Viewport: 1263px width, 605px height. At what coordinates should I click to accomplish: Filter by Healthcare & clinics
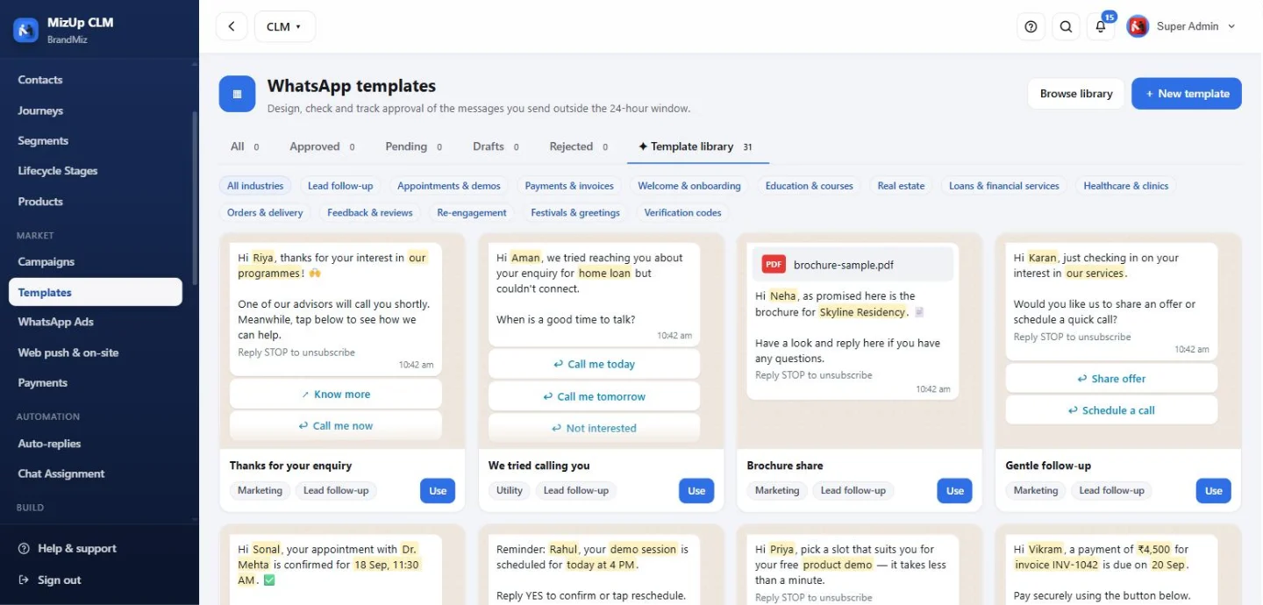tap(1126, 186)
